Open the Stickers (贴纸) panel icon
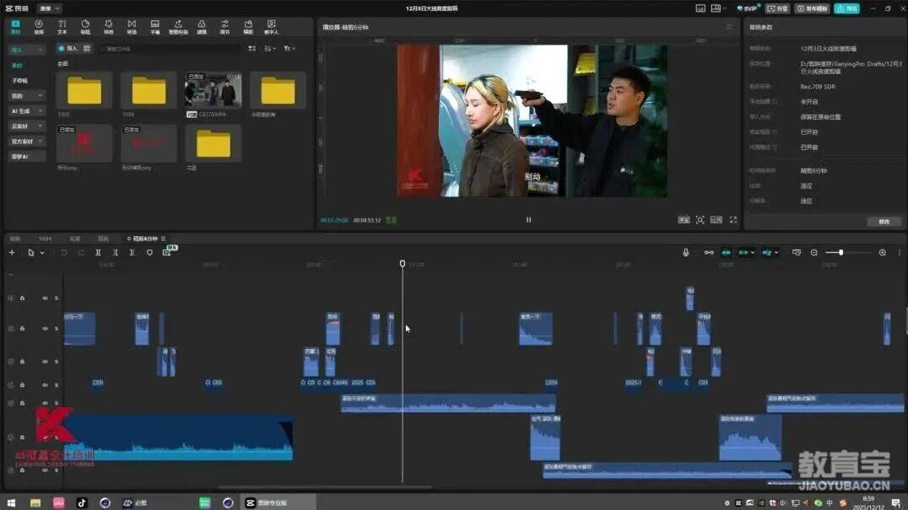This screenshot has height=510, width=908. [x=85, y=27]
